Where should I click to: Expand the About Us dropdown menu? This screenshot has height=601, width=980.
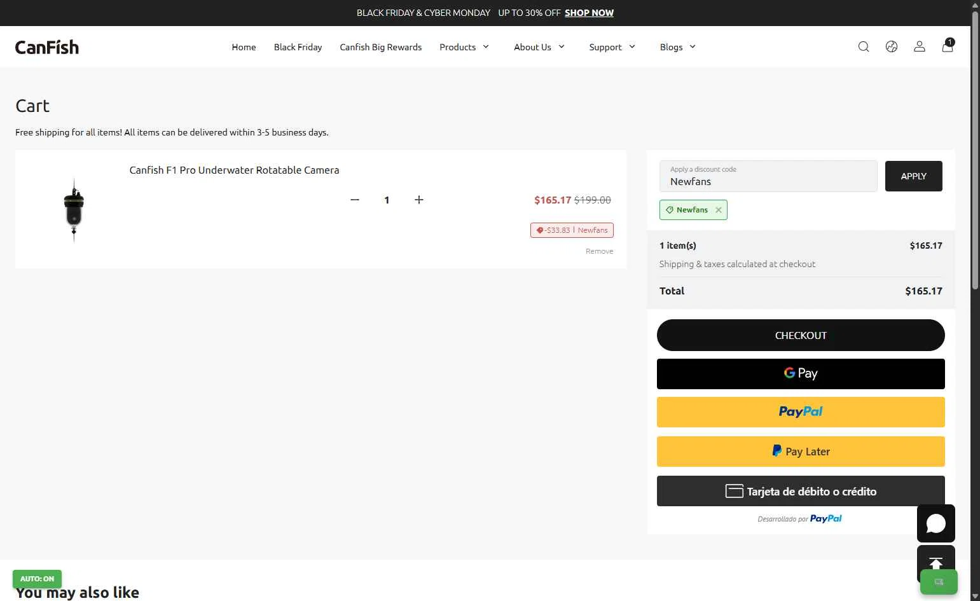tap(539, 47)
